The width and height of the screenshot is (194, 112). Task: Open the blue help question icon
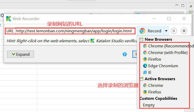point(125,54)
